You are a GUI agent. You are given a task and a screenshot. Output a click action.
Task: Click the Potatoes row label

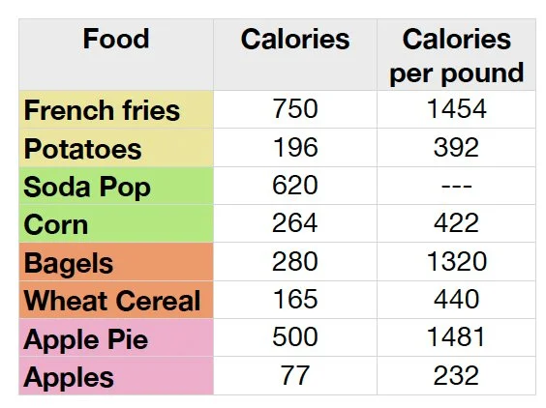click(116, 148)
